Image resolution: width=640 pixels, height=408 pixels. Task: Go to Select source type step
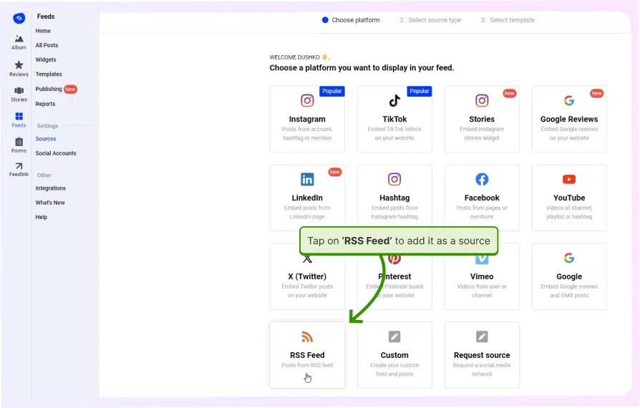click(430, 20)
